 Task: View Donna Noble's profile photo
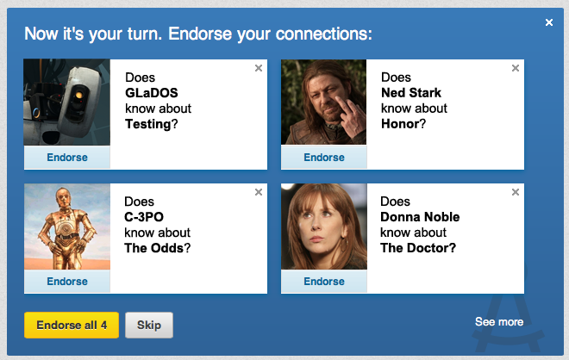click(324, 227)
